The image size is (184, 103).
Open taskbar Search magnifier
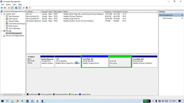pyautogui.click(x=7, y=101)
